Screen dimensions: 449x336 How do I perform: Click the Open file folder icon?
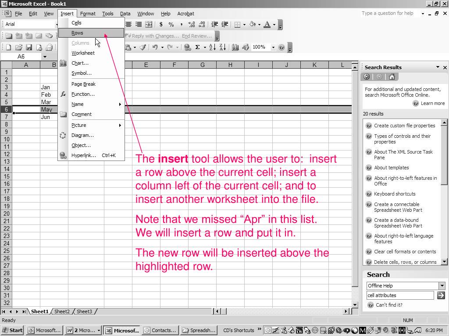click(18, 47)
